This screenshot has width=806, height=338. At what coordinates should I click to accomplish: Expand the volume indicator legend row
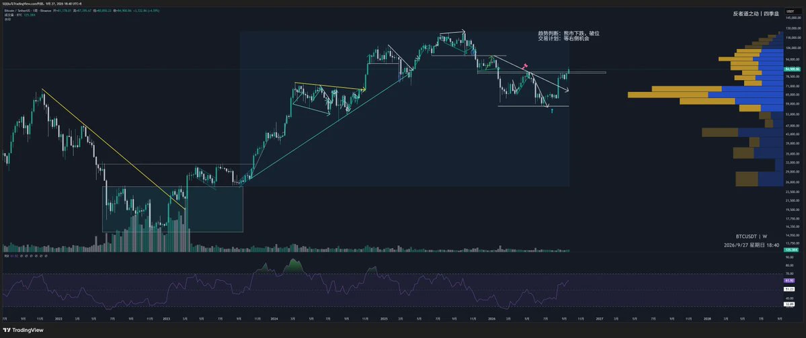tap(15, 14)
